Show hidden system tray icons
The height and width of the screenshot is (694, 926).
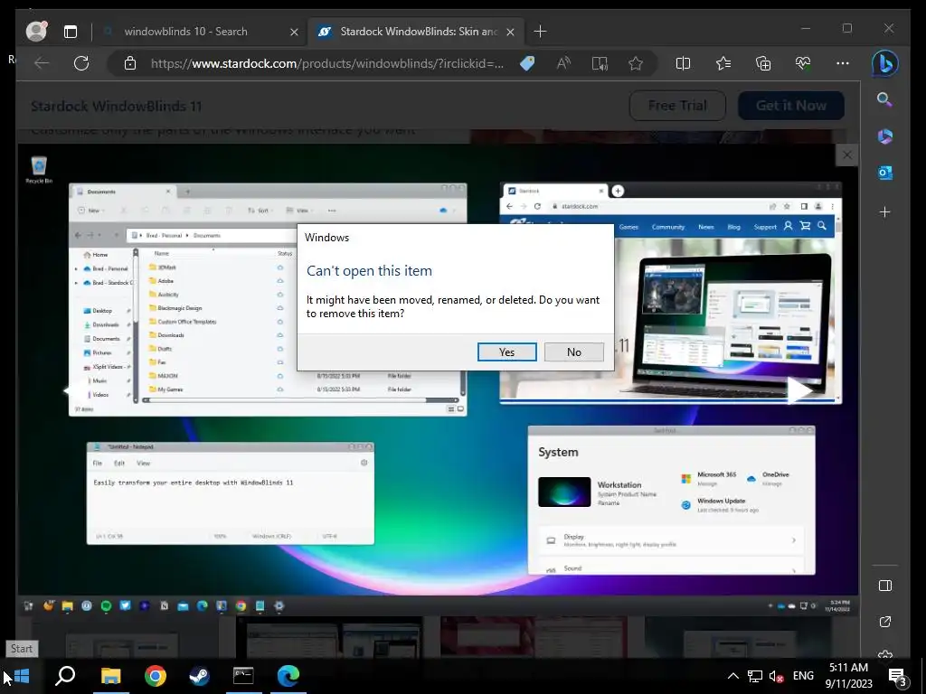[x=732, y=676]
